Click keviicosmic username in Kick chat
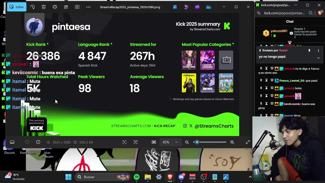325x183 pixels. [292, 104]
